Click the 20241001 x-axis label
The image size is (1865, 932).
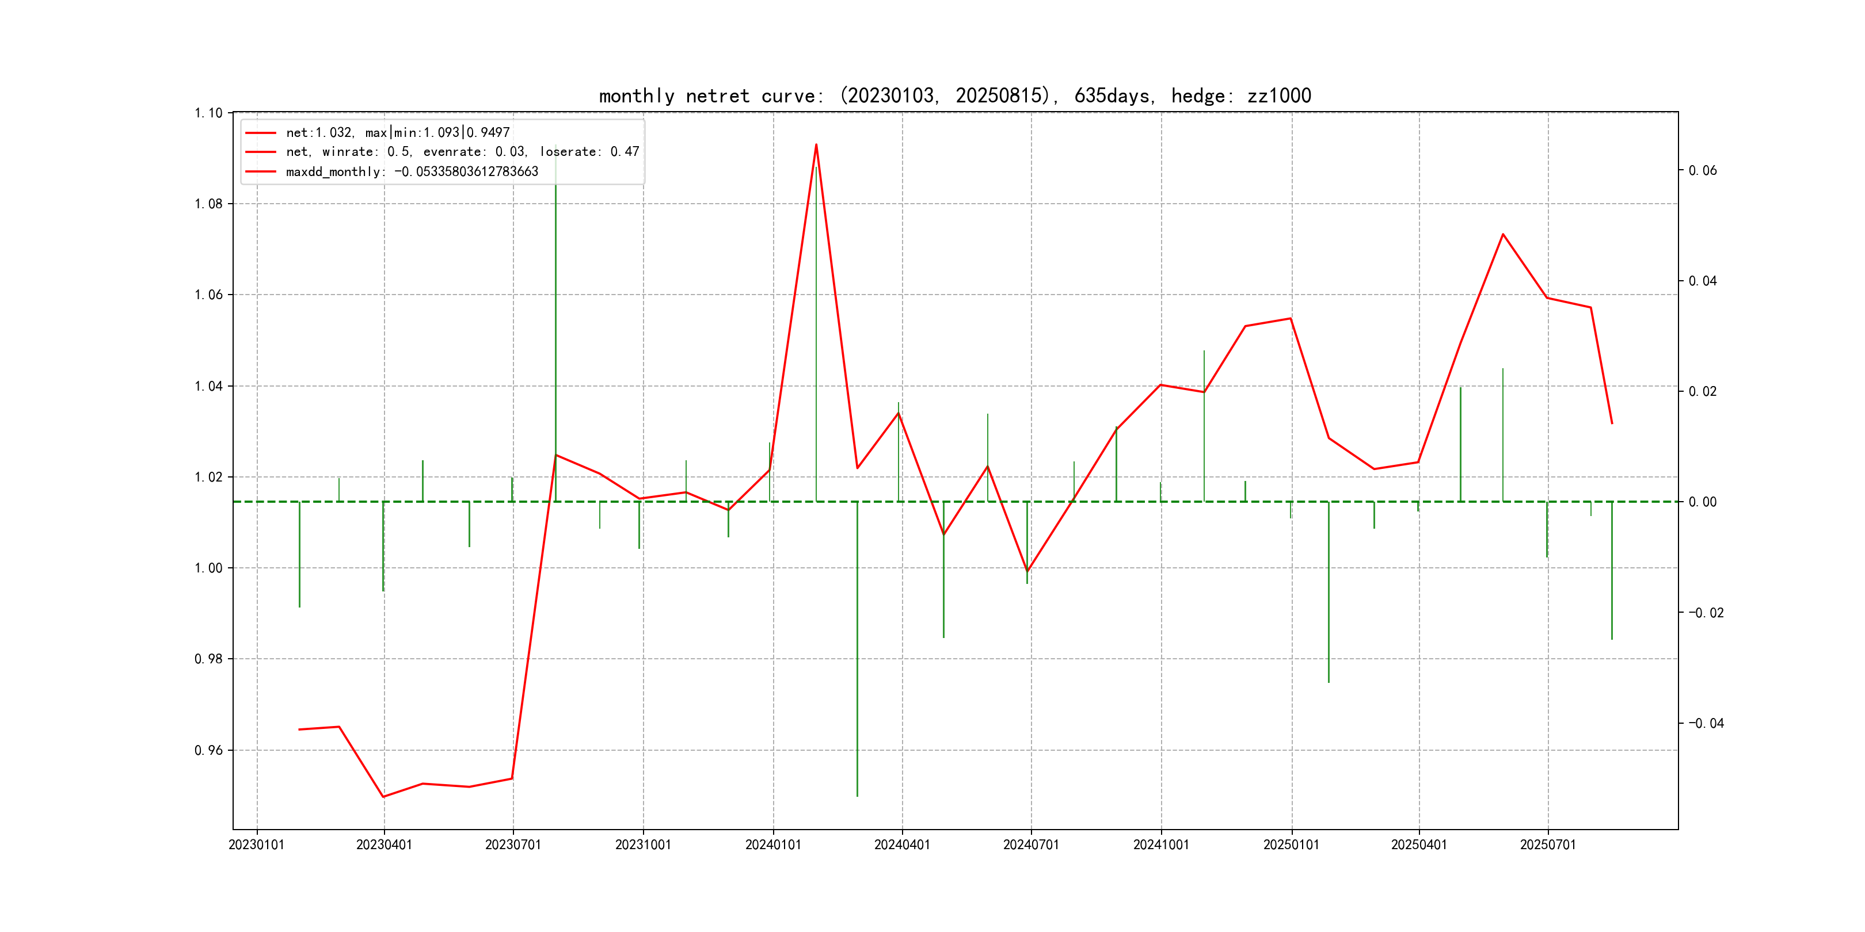(1160, 845)
